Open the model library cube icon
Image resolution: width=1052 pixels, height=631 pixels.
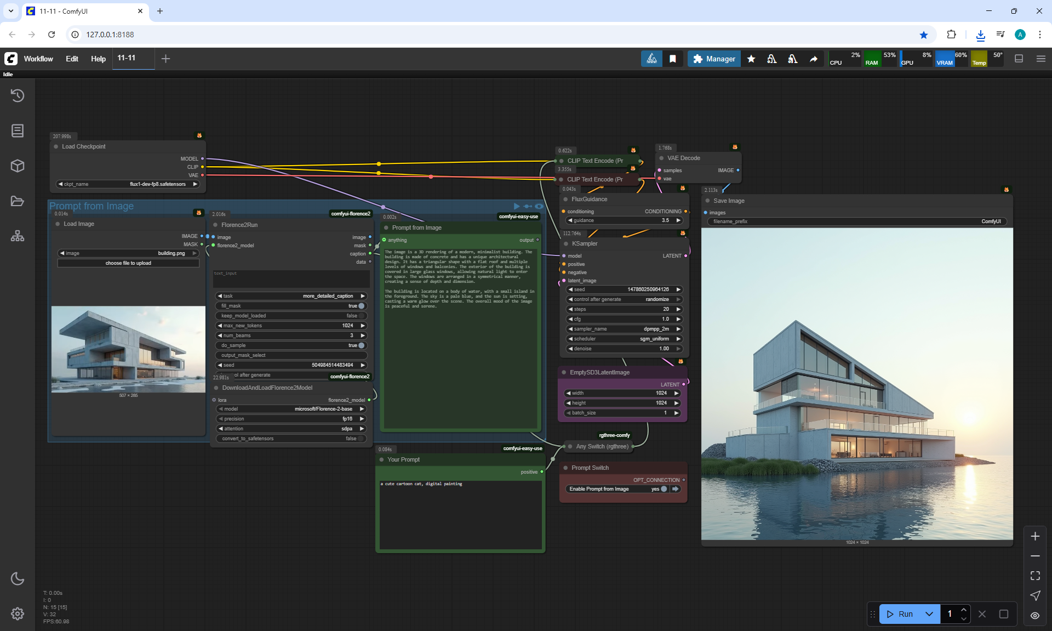coord(18,166)
